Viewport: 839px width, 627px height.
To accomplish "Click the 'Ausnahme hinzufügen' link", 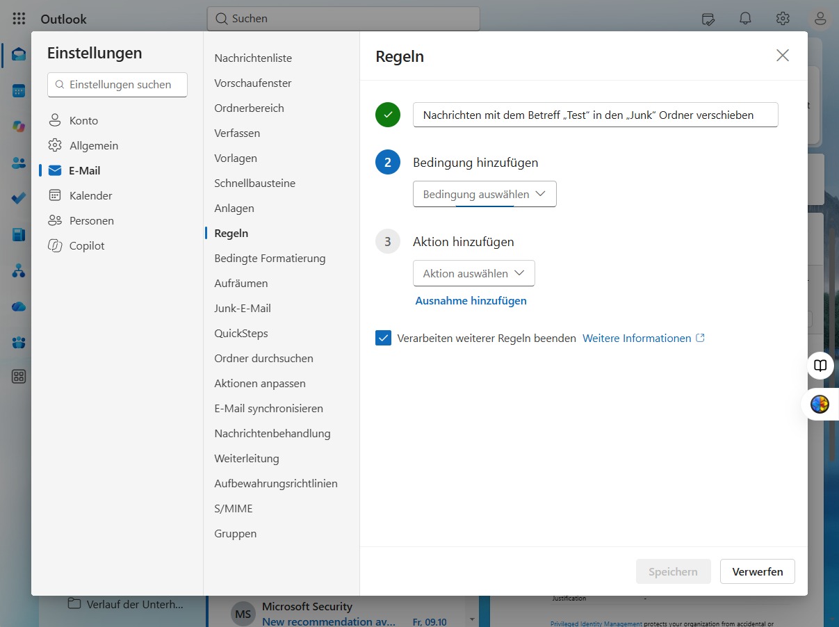I will [x=471, y=300].
